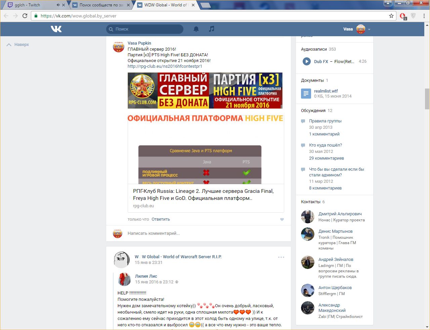Open Андрей Зейналов contact
This screenshot has width=430, height=330.
coord(336,260)
